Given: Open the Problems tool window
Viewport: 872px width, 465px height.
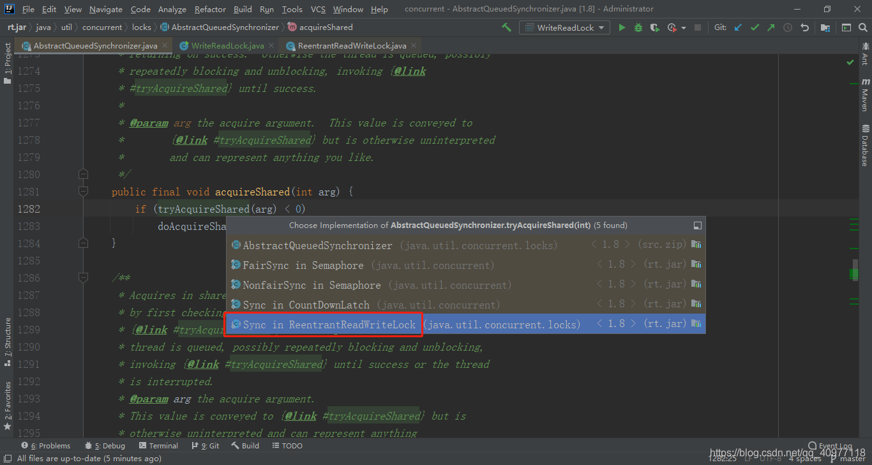Looking at the screenshot, I should pyautogui.click(x=46, y=446).
